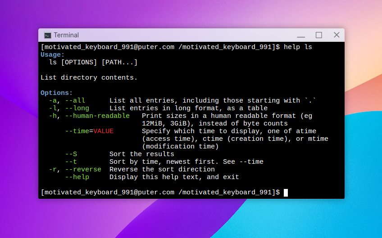Click 'Display this help text, and exit'

(x=174, y=177)
